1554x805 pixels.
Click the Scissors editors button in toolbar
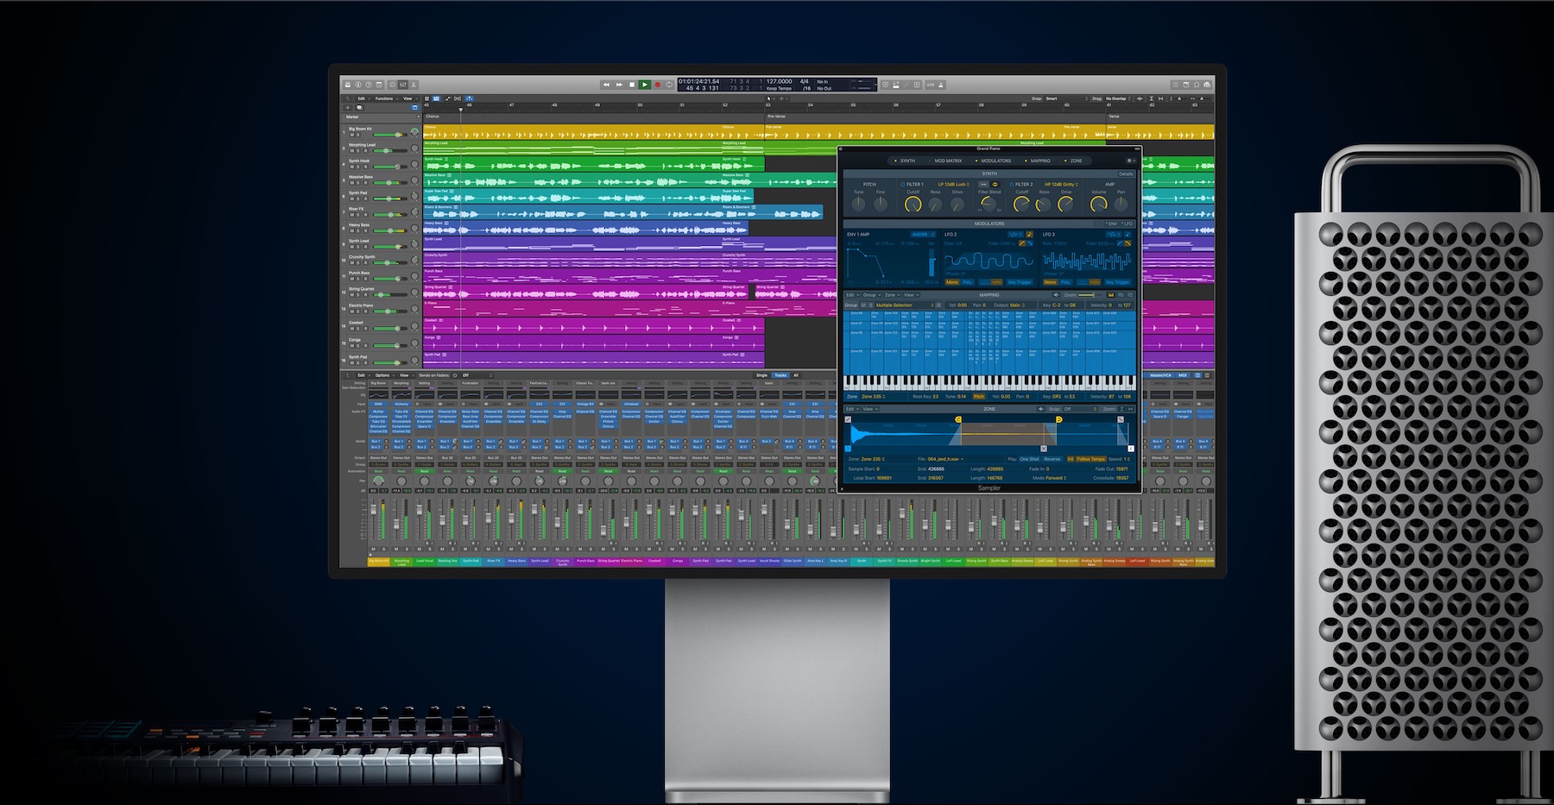pyautogui.click(x=414, y=85)
